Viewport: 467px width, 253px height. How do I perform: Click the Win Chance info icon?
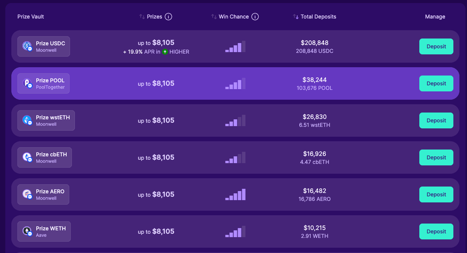pos(255,17)
